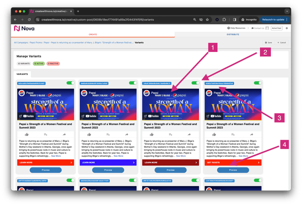Click the blue Learn More bar on second variant
Viewport: 302px width, 205px height.
[x=108, y=162]
